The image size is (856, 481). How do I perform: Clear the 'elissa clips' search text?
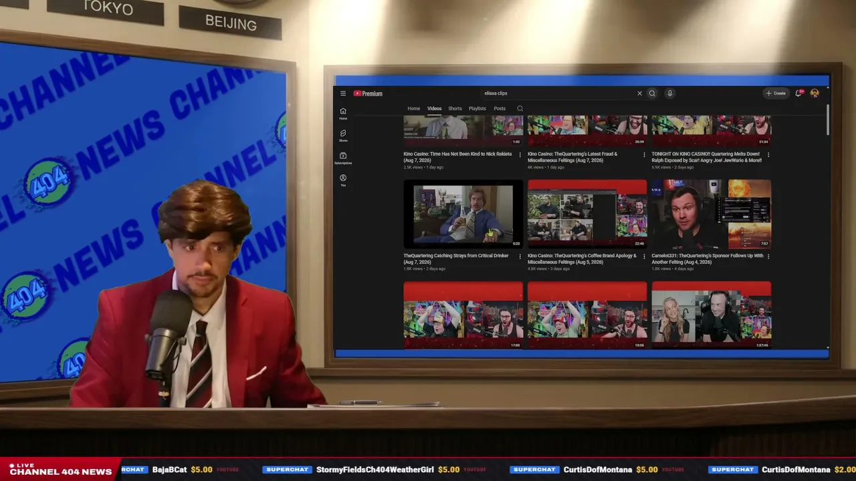pos(639,94)
